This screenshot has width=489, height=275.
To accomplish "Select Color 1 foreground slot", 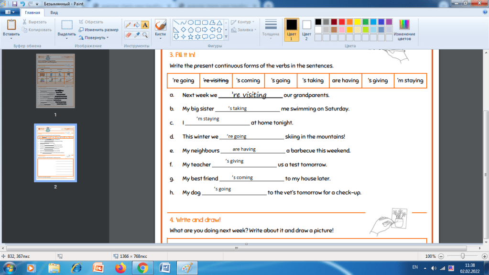I will point(291,29).
